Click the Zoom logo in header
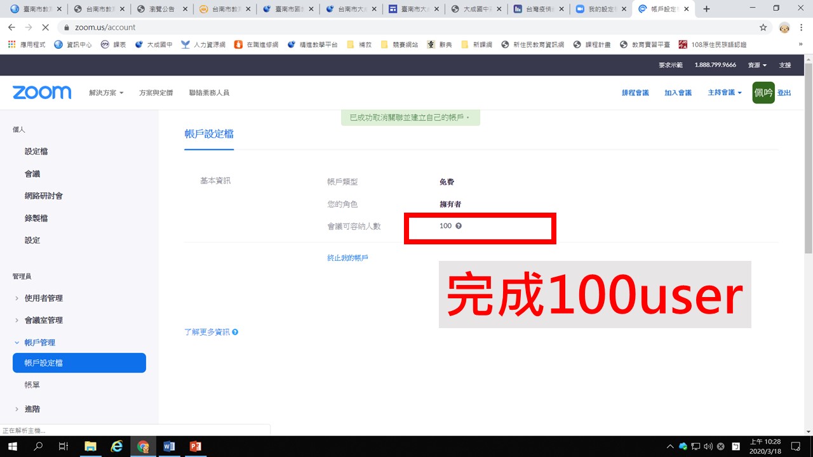This screenshot has width=813, height=457. [x=42, y=93]
